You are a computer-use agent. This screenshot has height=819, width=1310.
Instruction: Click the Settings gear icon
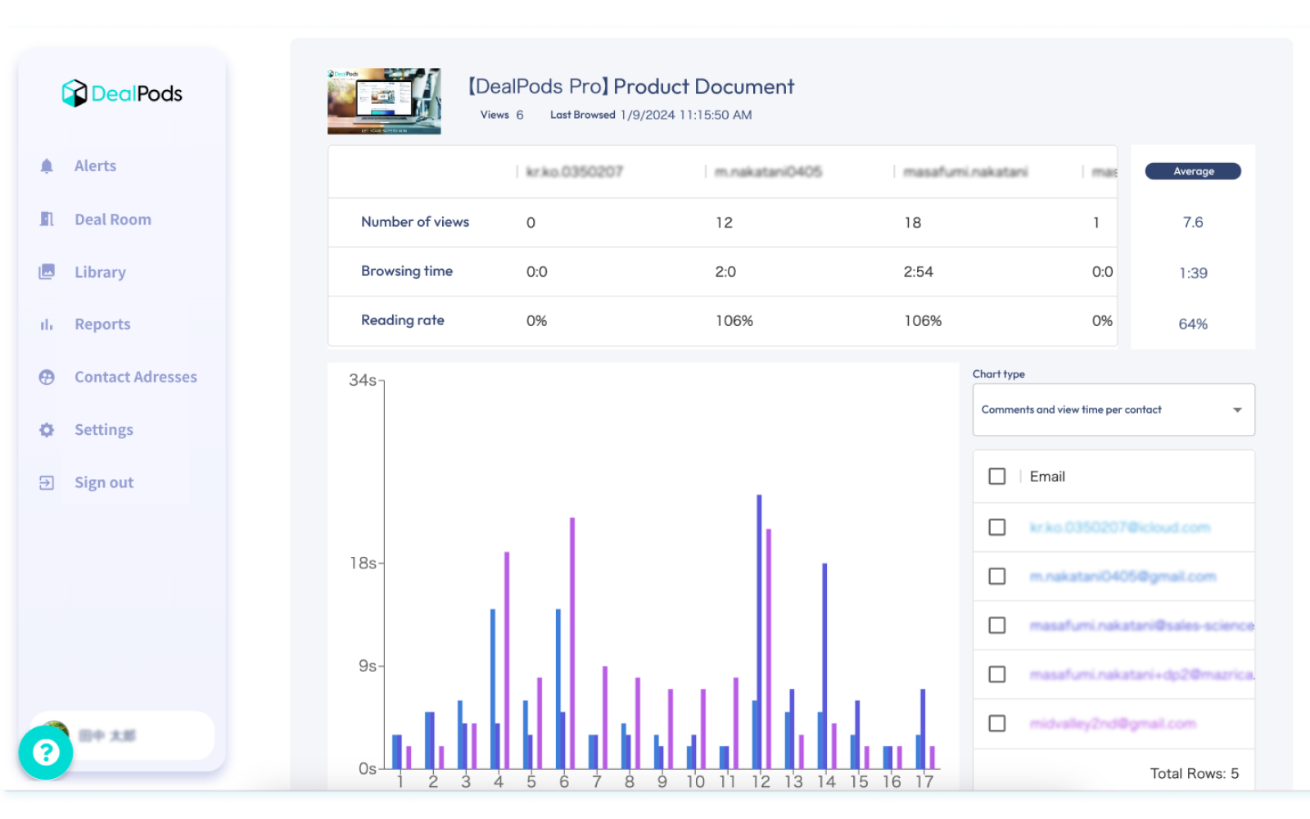click(x=47, y=430)
